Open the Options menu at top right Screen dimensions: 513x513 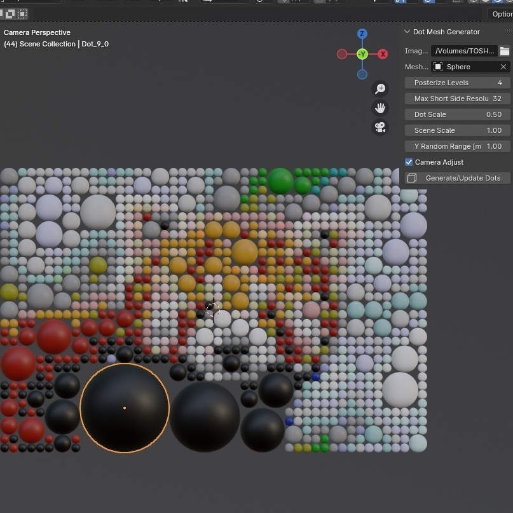pyautogui.click(x=502, y=13)
